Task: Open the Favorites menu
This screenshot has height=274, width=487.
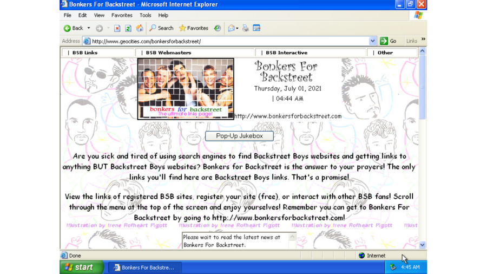Action: tap(122, 15)
